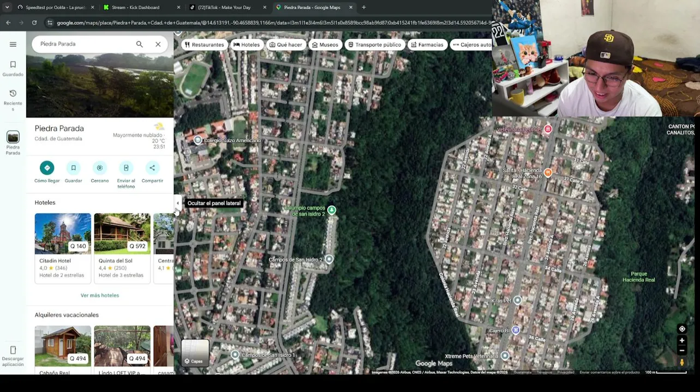Collapse the side panel with the arrow
The height and width of the screenshot is (392, 700).
[177, 203]
